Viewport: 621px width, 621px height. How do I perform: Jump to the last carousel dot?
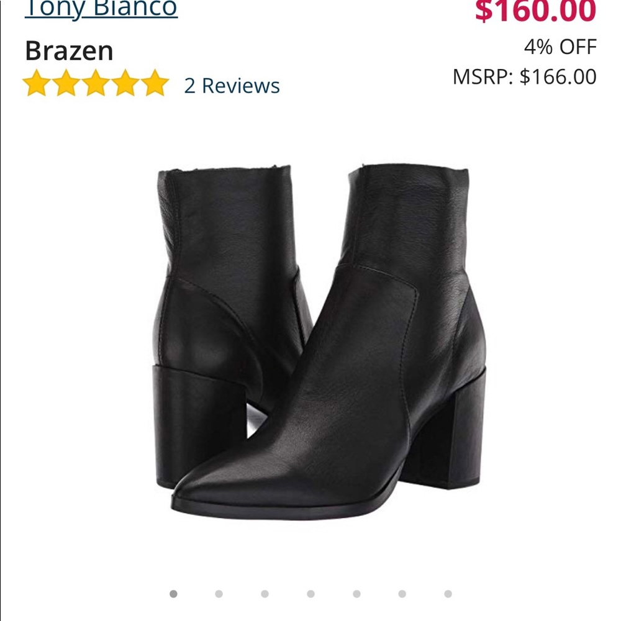click(448, 594)
